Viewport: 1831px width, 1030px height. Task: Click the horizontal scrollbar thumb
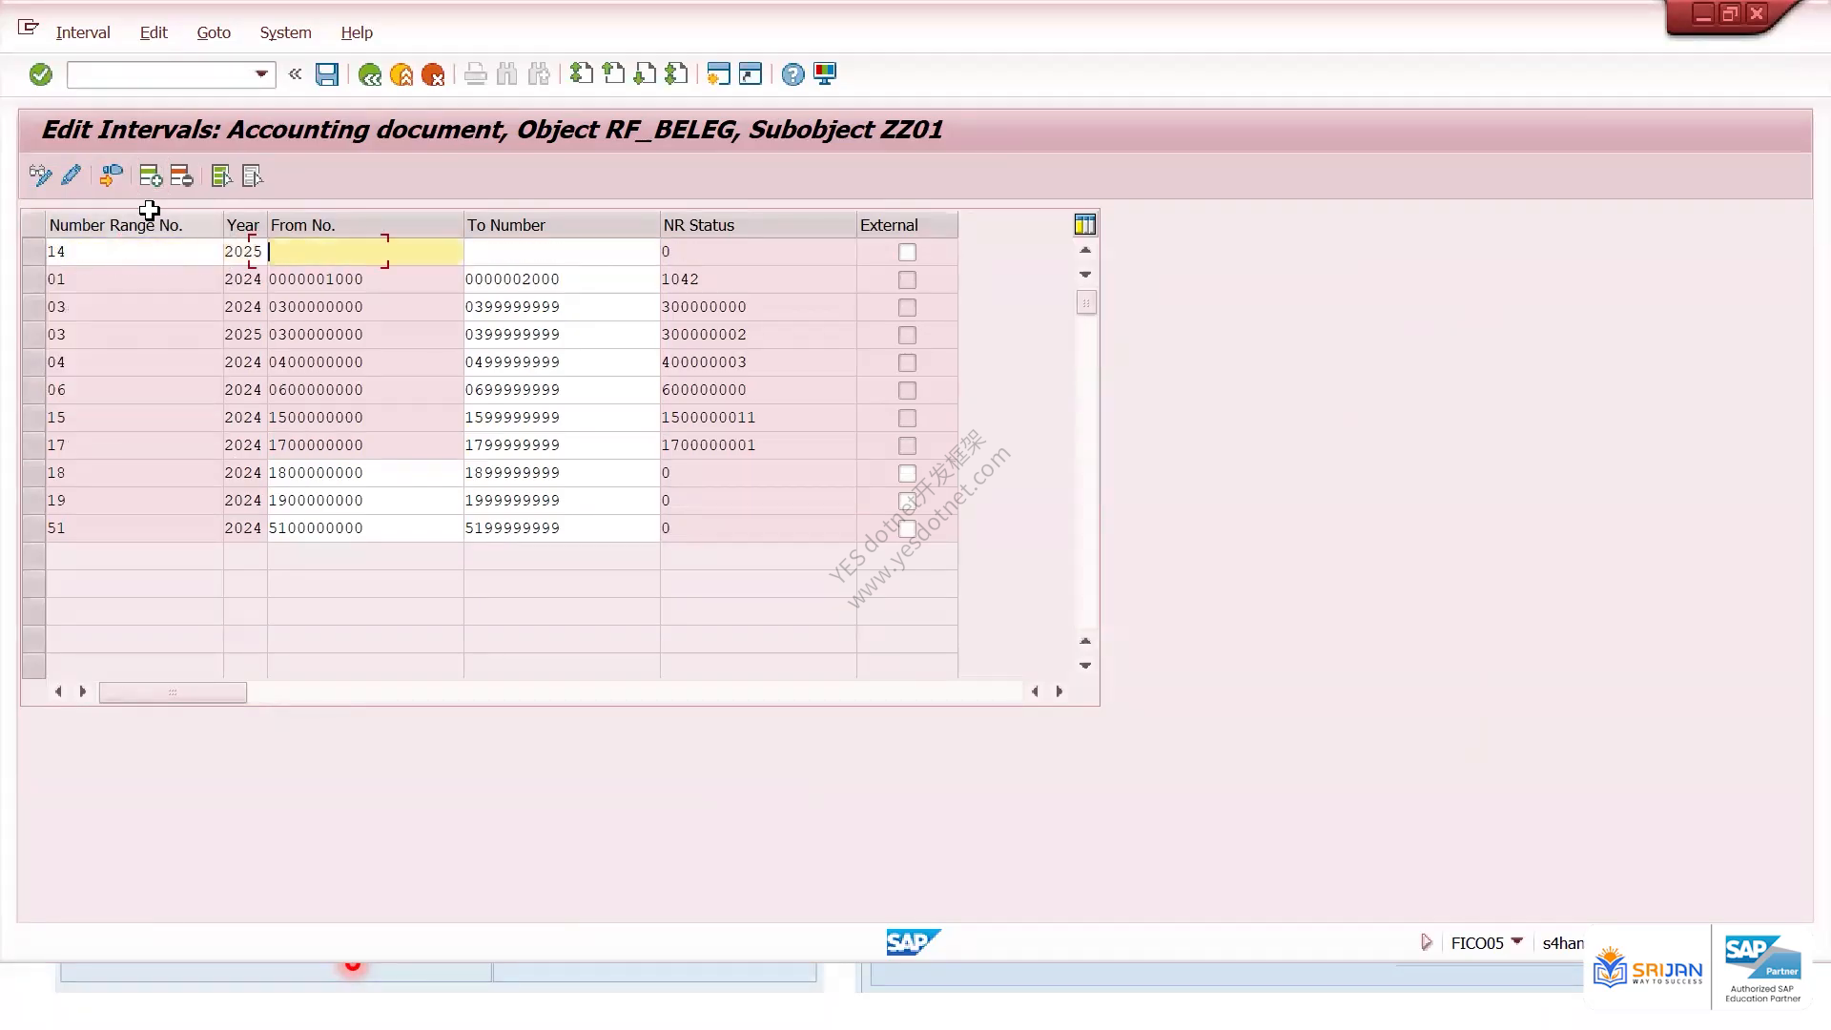(173, 692)
